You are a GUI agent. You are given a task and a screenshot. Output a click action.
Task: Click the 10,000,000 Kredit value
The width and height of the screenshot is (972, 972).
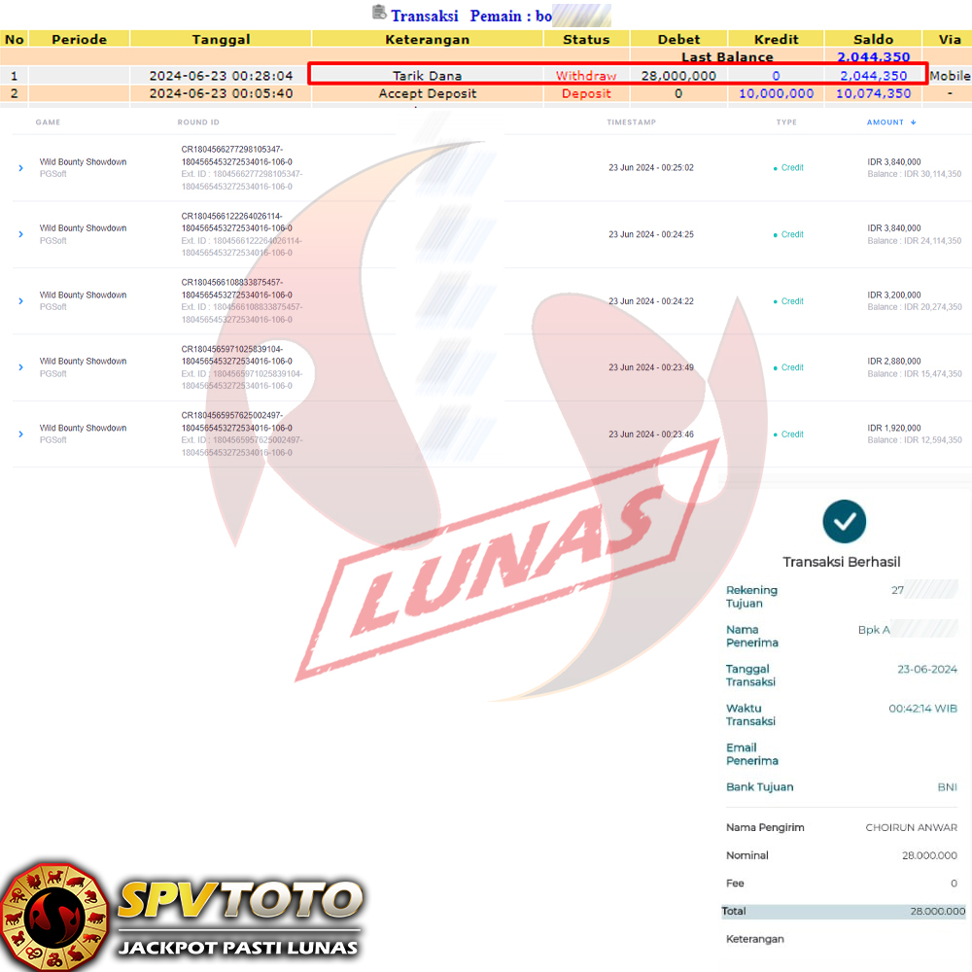pos(776,93)
